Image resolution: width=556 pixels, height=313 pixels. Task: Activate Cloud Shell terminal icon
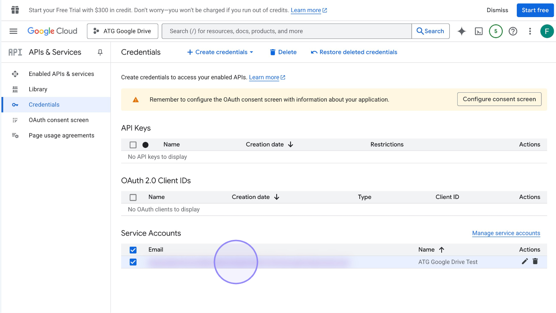[479, 31]
